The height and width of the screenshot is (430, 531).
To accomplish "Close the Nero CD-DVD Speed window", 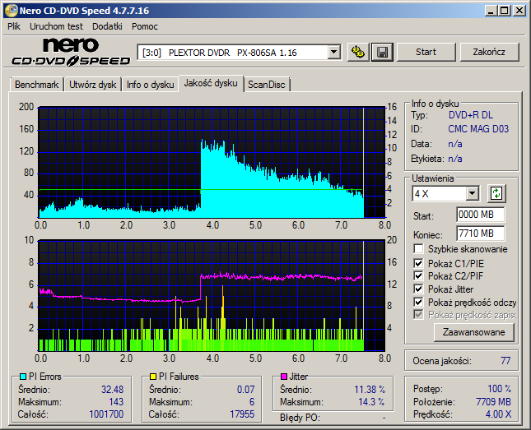I will click(519, 11).
